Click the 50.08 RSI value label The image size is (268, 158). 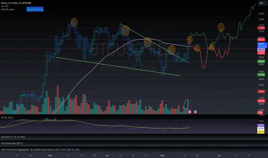[261, 129]
